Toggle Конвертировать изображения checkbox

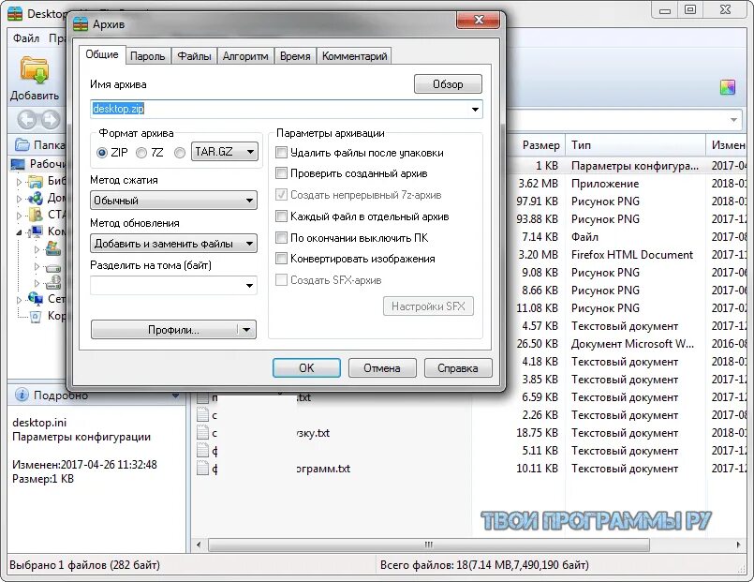[x=281, y=259]
